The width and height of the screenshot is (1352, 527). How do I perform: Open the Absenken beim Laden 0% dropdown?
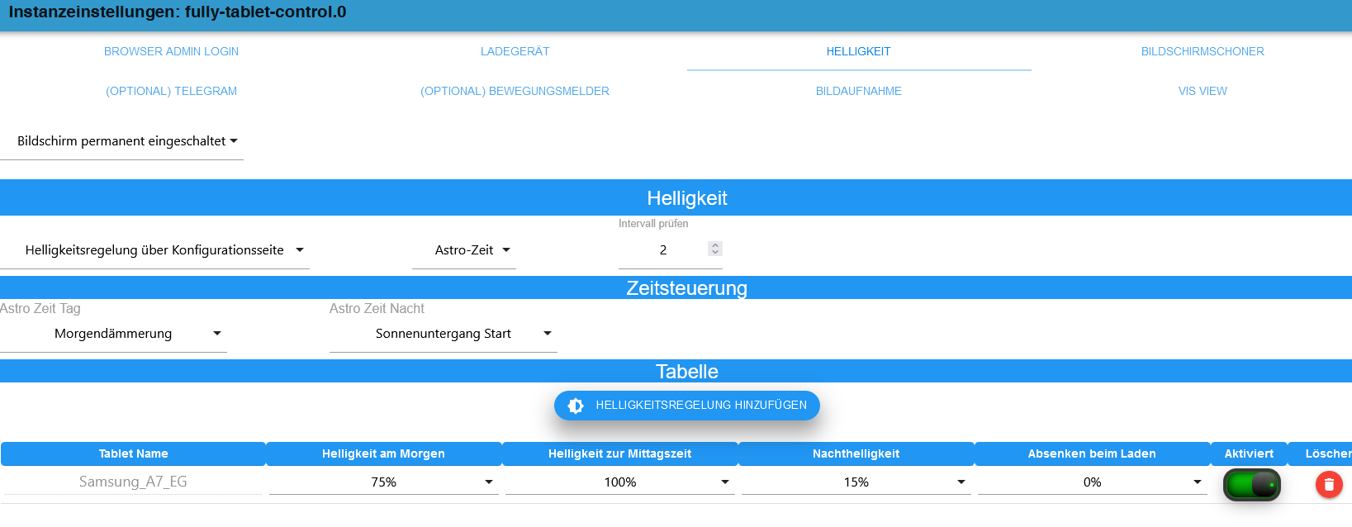point(1093,482)
